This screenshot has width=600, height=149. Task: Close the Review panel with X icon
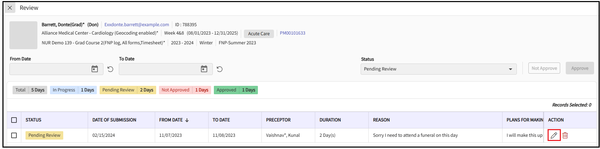pos(10,8)
